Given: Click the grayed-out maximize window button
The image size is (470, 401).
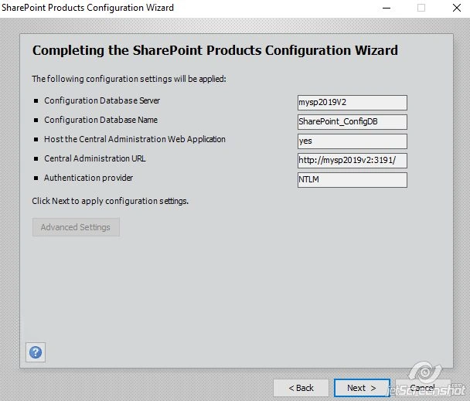Looking at the screenshot, I should [421, 8].
